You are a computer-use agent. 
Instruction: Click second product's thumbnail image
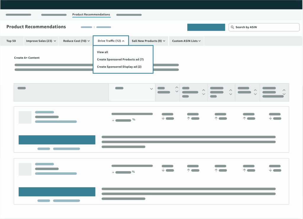tap(25, 169)
